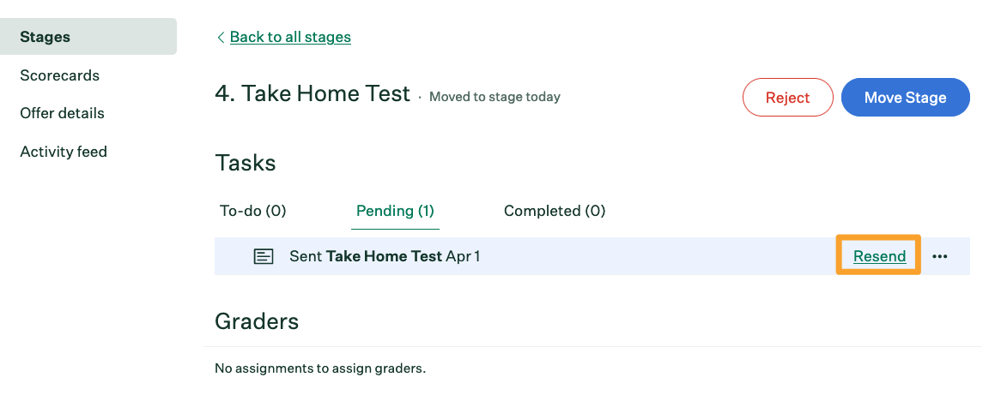Resend the Take Home Test
Screen dimensions: 989x407
(x=879, y=256)
